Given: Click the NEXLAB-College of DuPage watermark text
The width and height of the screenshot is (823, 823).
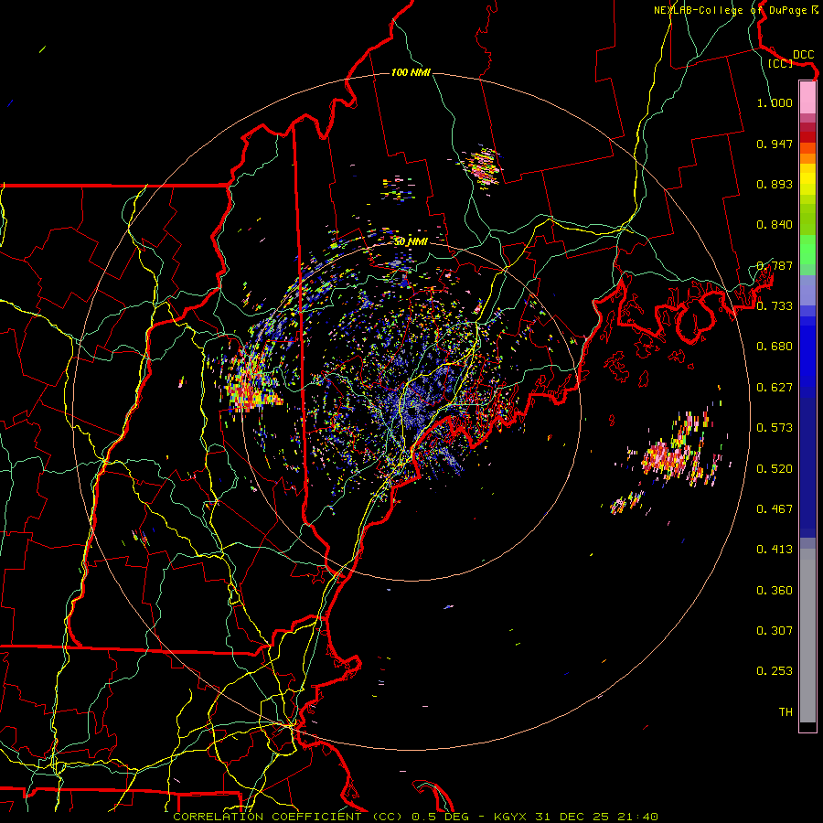Looking at the screenshot, I should [x=736, y=10].
